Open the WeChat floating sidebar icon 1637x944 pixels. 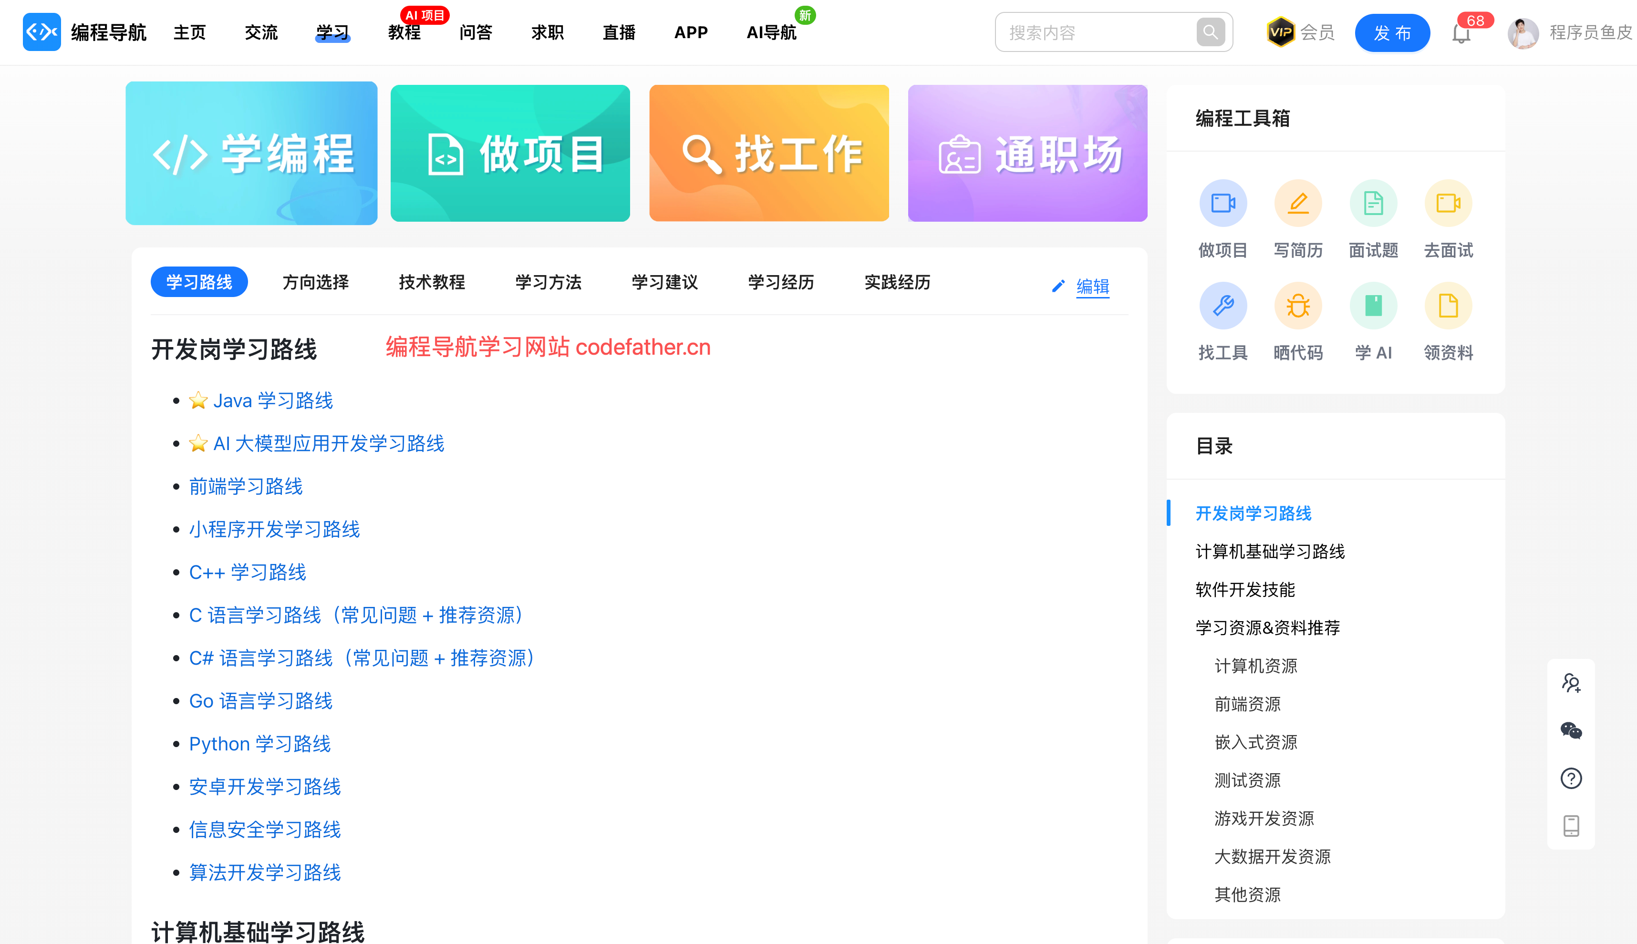click(1571, 731)
